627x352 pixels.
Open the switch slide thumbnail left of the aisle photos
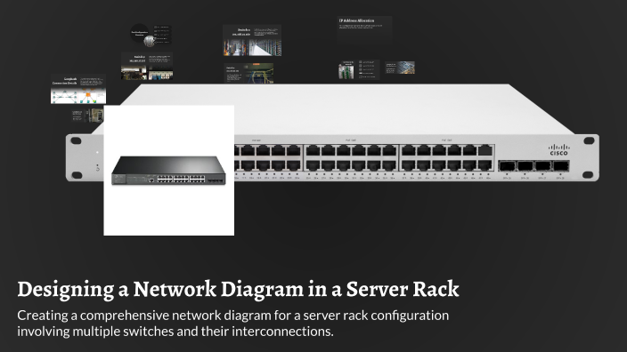coord(147,67)
